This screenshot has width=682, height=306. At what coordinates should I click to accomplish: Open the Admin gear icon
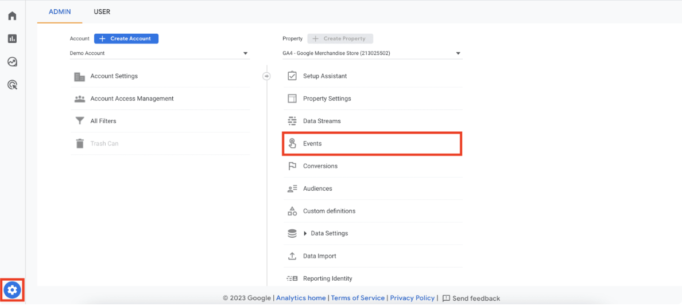pyautogui.click(x=12, y=289)
